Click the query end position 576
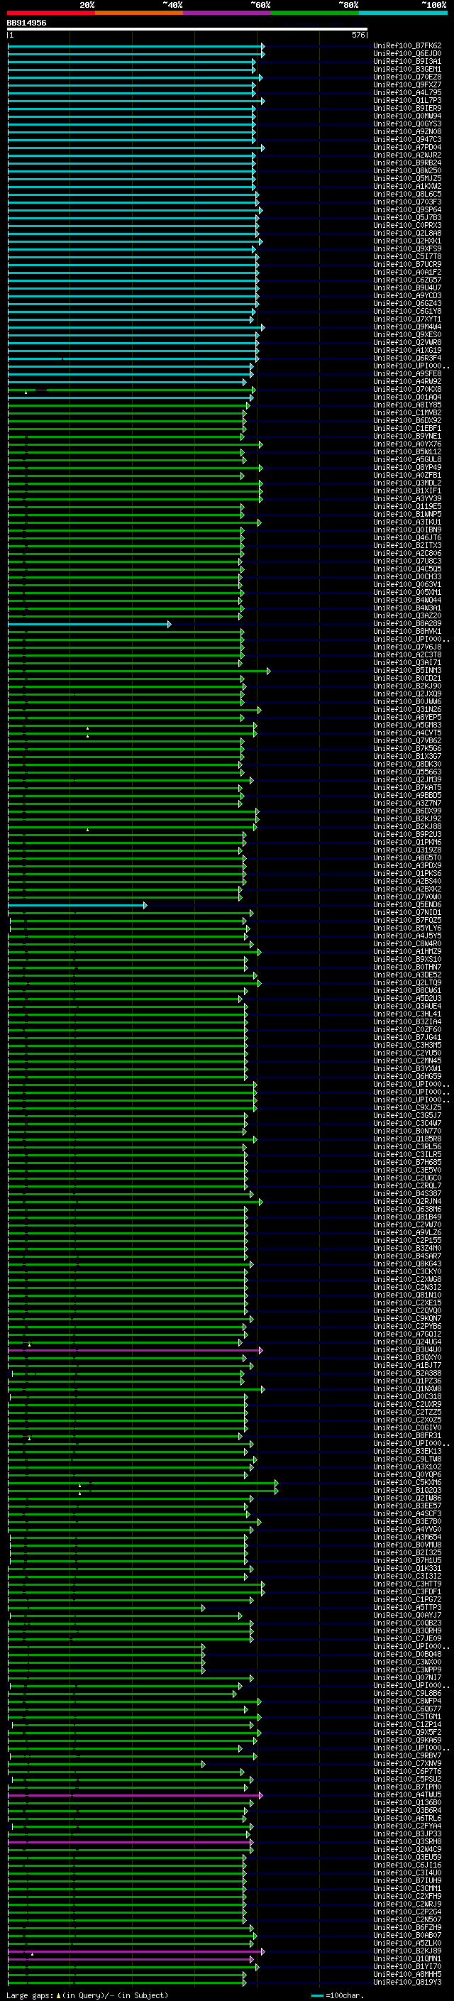Viewport: 454px width, 2001px height. pyautogui.click(x=358, y=35)
